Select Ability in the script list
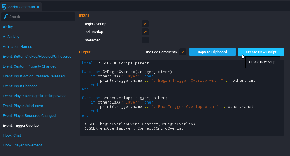This screenshot has width=290, height=156. point(8,27)
